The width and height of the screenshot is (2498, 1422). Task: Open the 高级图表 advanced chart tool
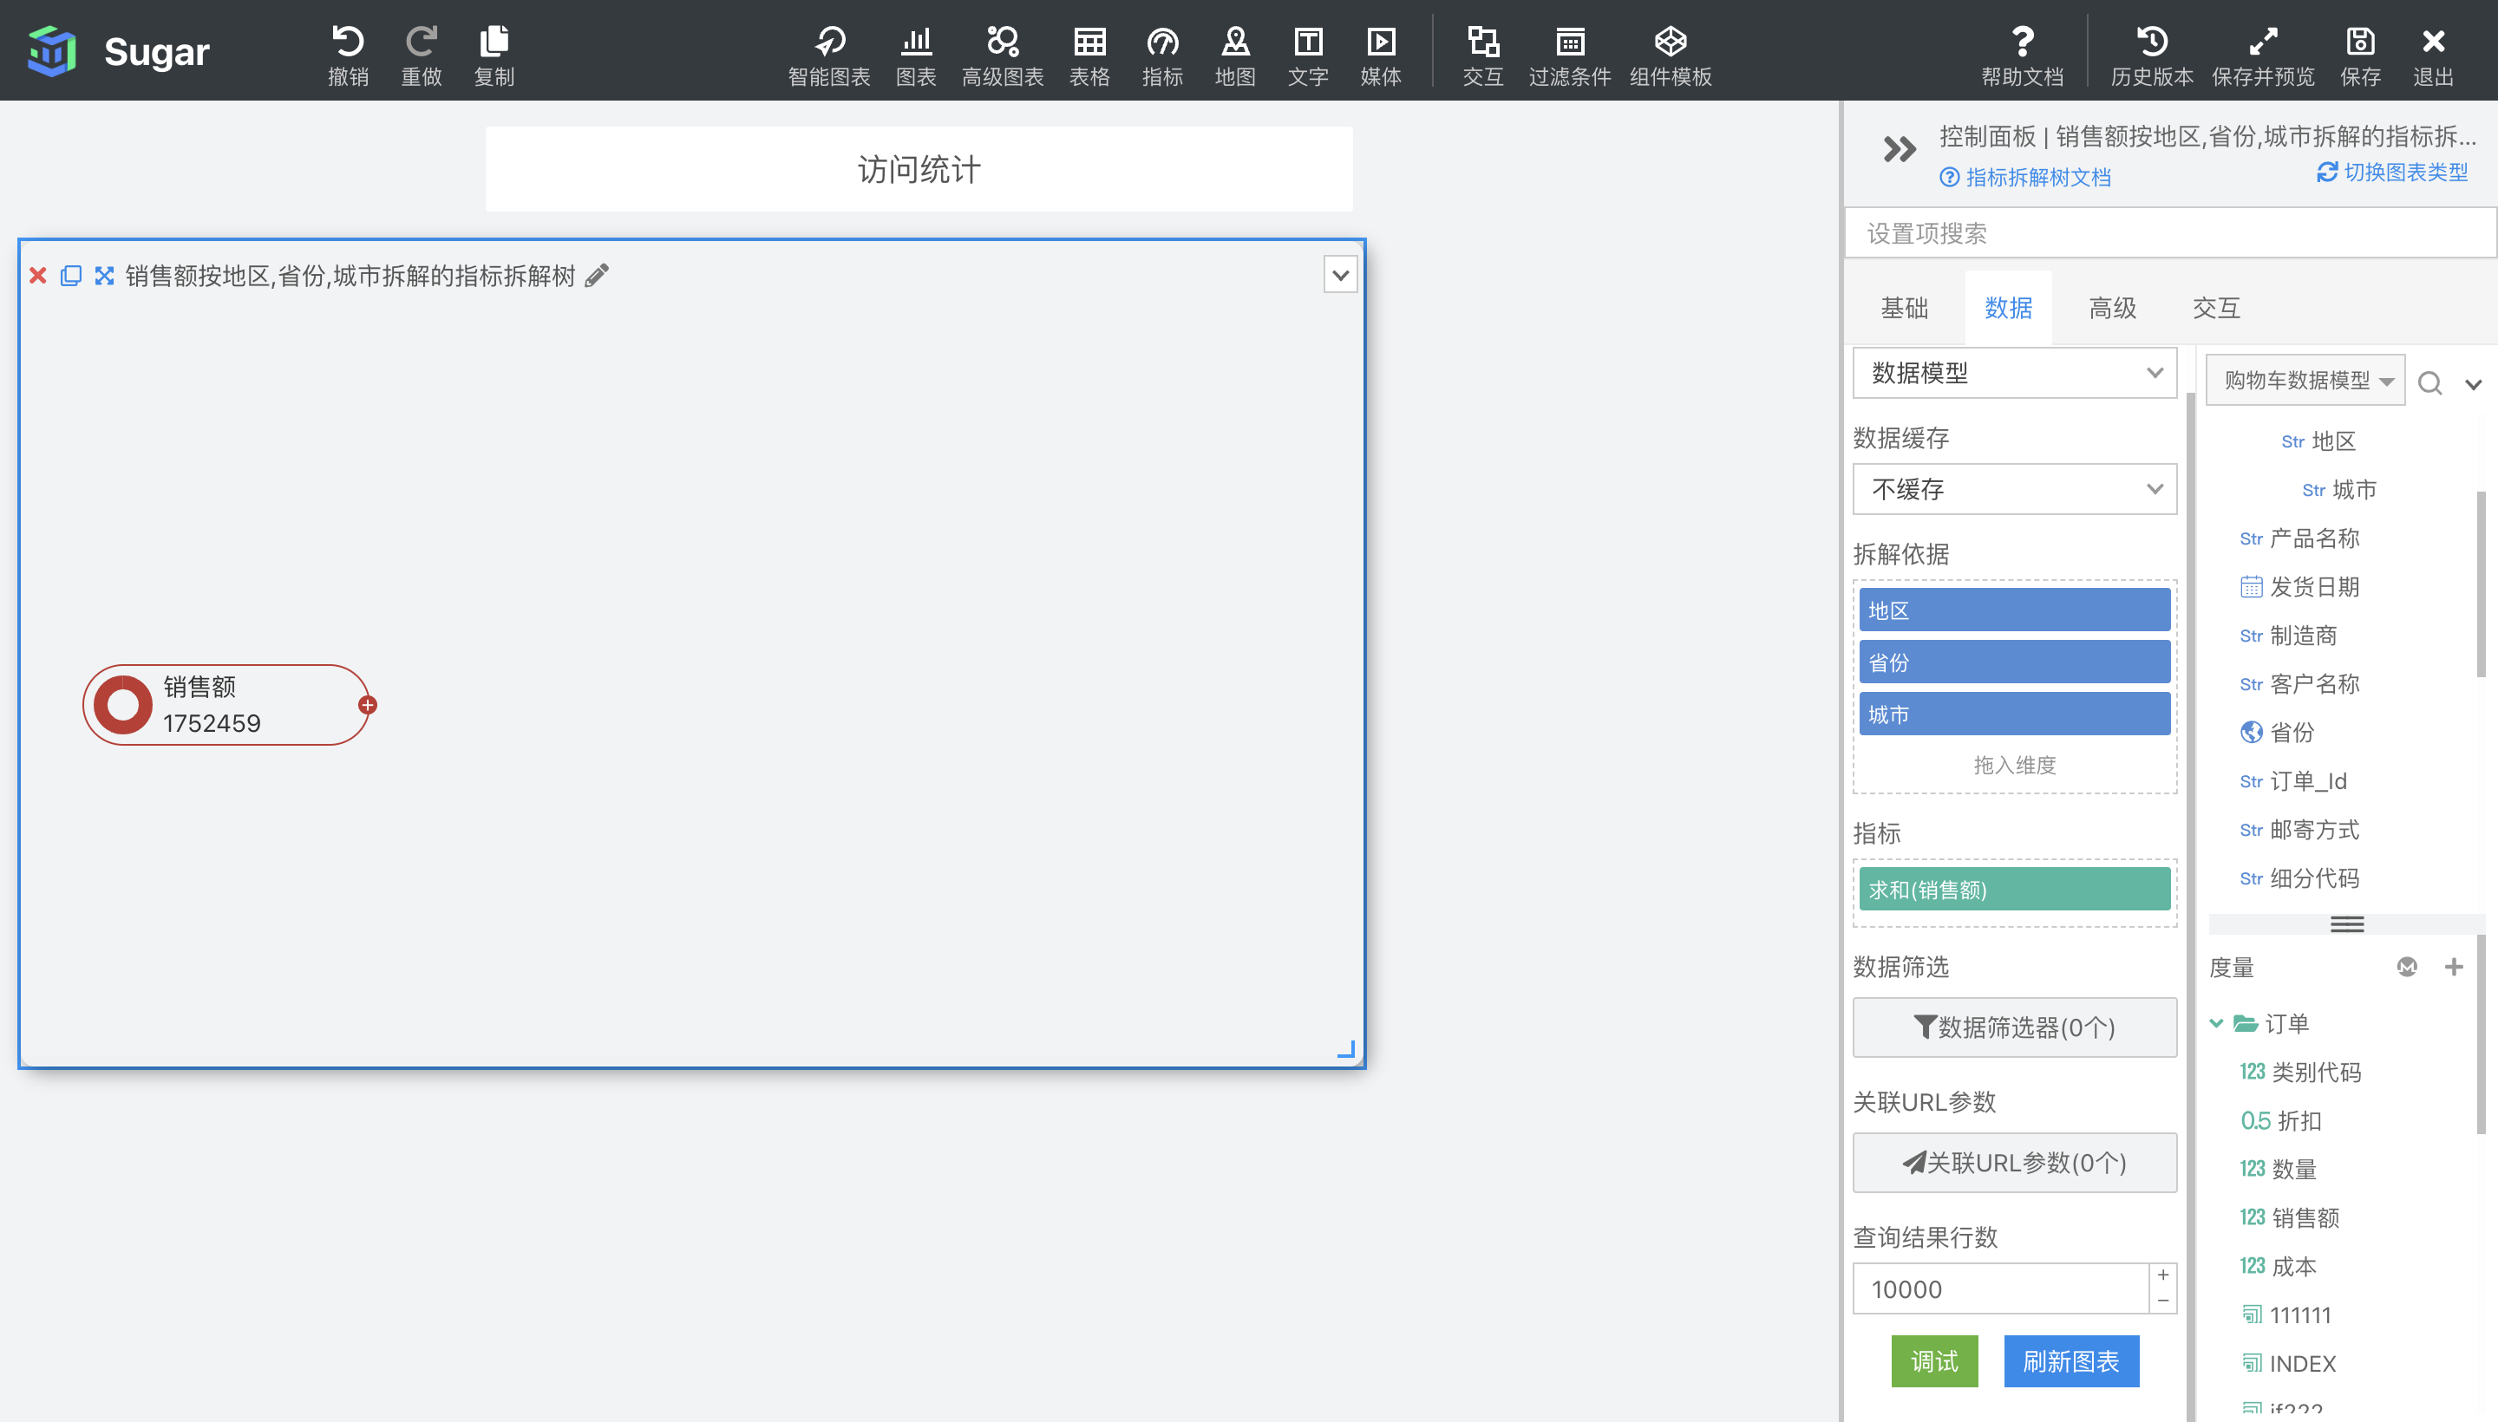(1003, 54)
